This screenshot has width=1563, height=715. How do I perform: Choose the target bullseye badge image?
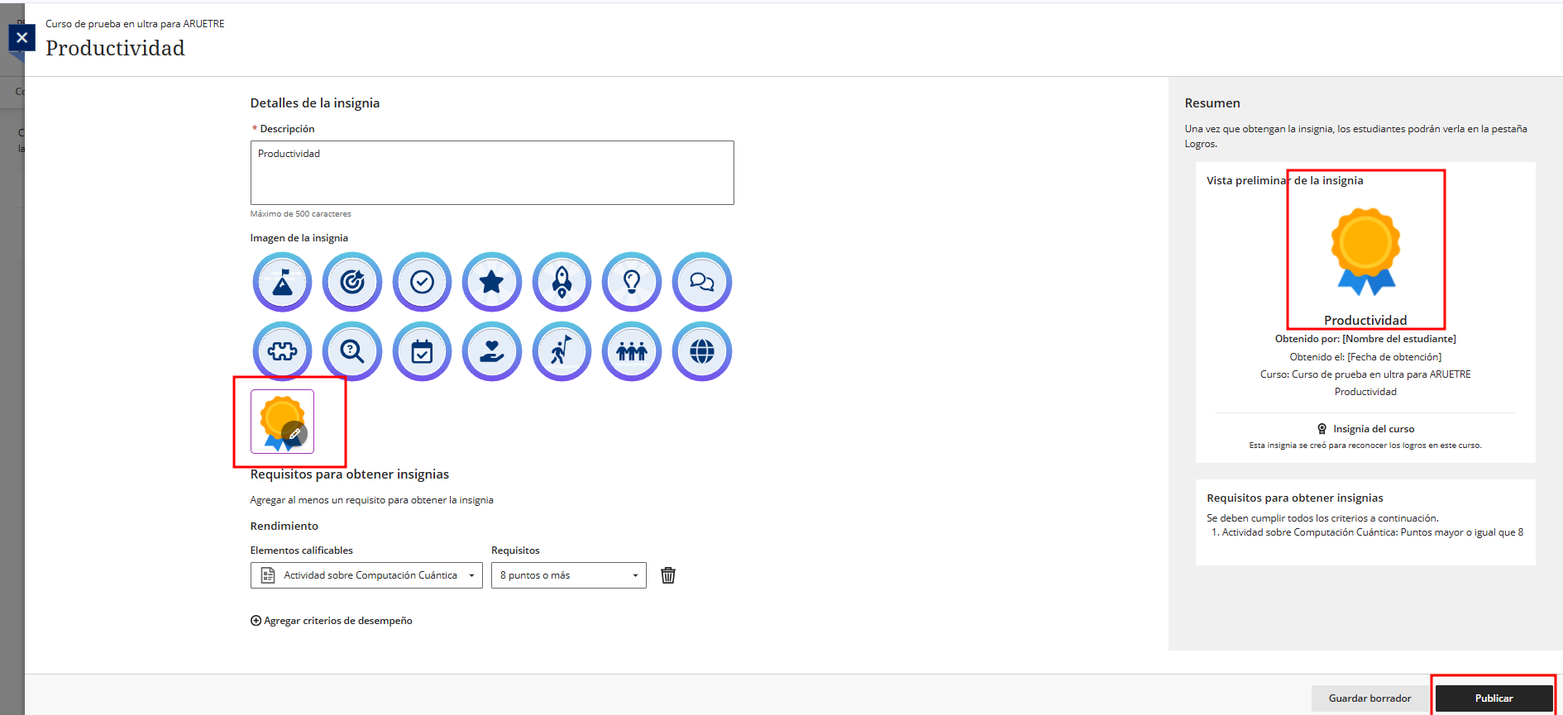[352, 283]
